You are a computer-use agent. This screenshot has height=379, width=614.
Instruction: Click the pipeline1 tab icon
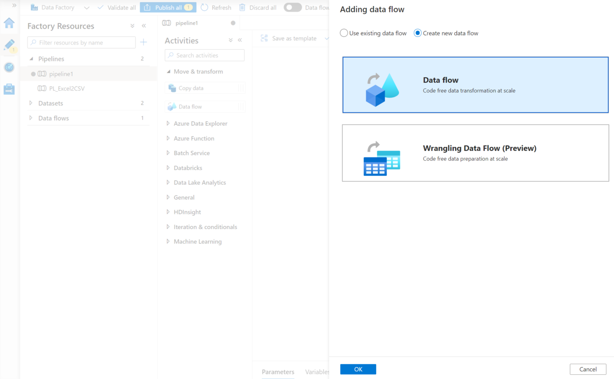coord(166,23)
